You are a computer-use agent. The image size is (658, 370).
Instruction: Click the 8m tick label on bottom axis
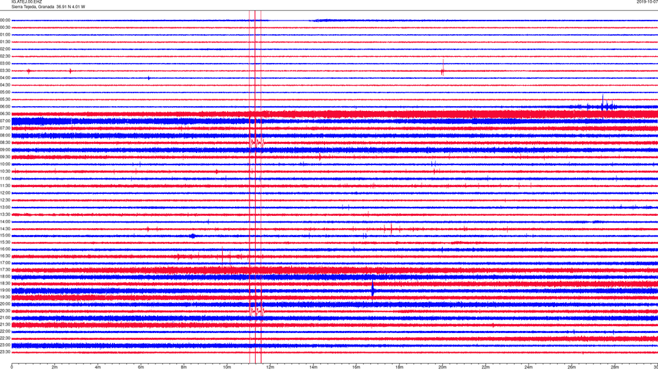pos(184,367)
